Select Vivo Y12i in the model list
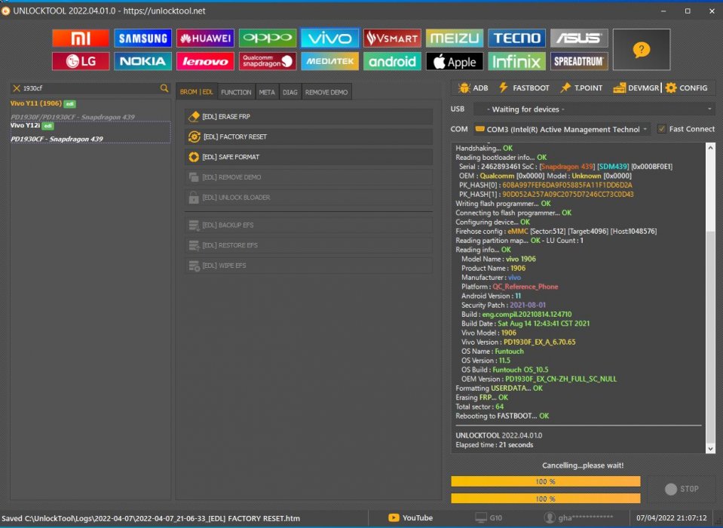The height and width of the screenshot is (528, 723). tap(90, 132)
